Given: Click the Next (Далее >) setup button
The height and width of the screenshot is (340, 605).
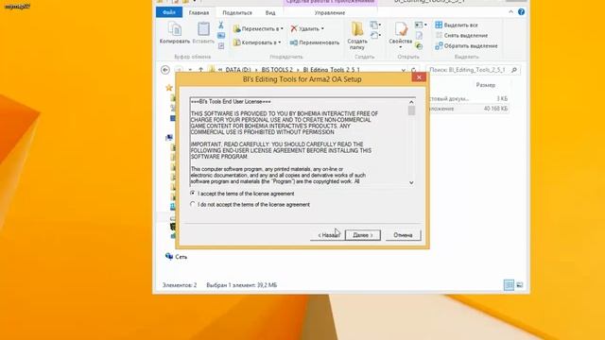Looking at the screenshot, I should click(x=363, y=235).
